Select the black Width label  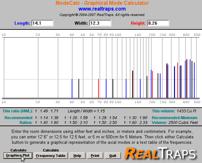[x=81, y=23]
